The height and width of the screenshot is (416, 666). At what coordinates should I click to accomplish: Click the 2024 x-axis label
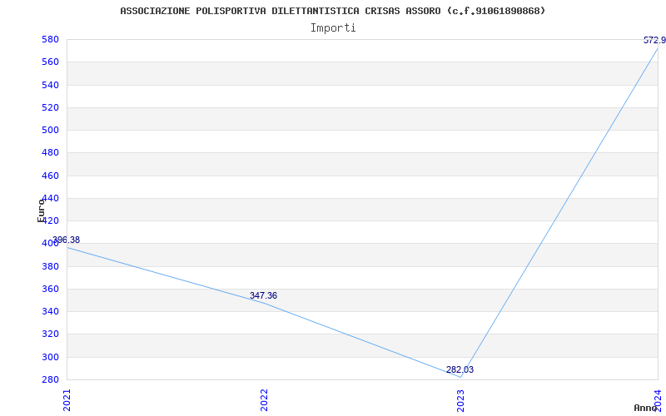(658, 400)
